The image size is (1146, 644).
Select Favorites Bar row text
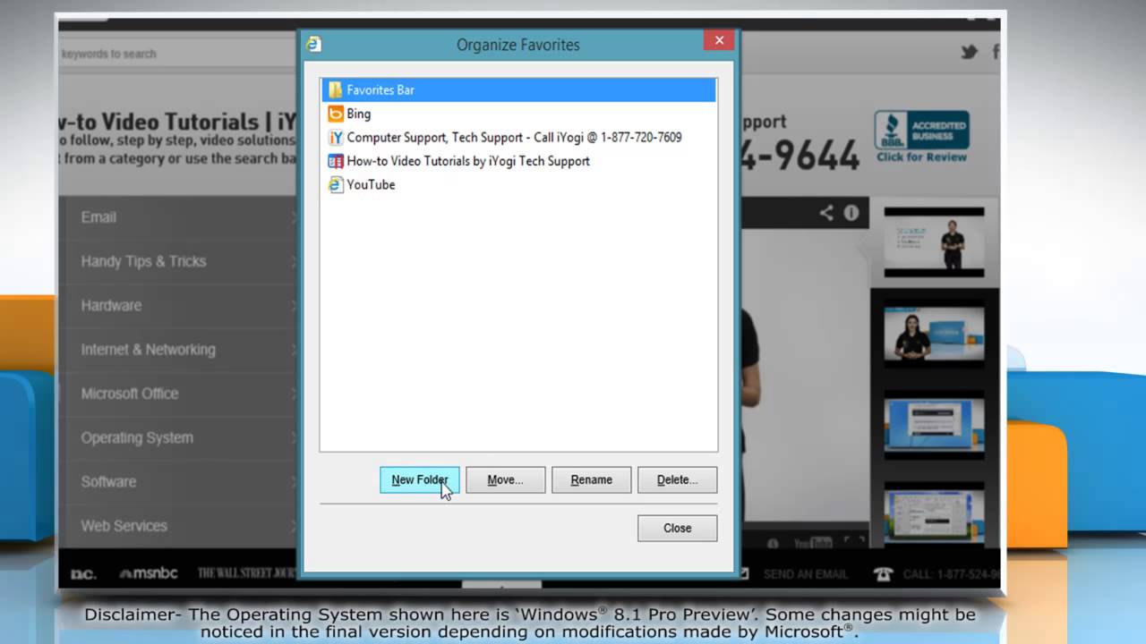pyautogui.click(x=381, y=90)
